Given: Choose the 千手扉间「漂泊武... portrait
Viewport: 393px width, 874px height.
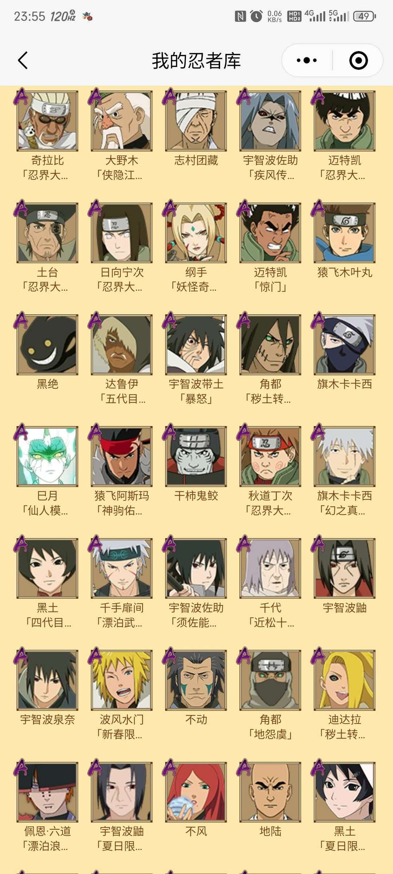Looking at the screenshot, I should (122, 568).
